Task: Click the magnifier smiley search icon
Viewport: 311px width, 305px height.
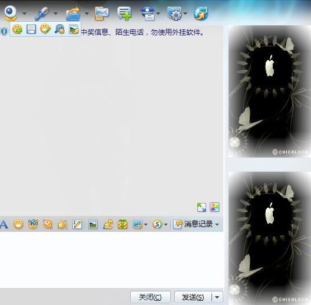Action: (x=59, y=29)
